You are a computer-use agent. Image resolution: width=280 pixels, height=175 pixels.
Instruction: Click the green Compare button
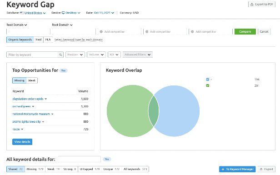245,32
